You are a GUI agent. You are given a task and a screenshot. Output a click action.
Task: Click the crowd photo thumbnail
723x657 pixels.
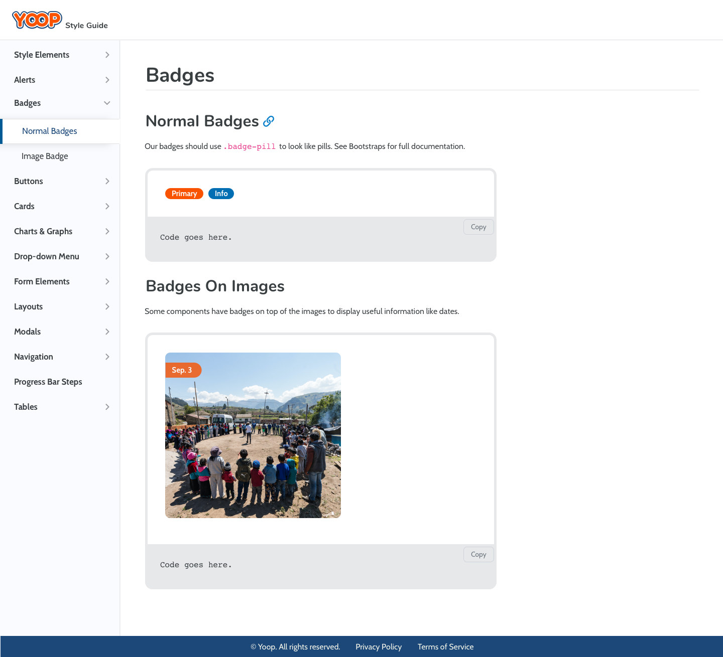[x=253, y=435]
